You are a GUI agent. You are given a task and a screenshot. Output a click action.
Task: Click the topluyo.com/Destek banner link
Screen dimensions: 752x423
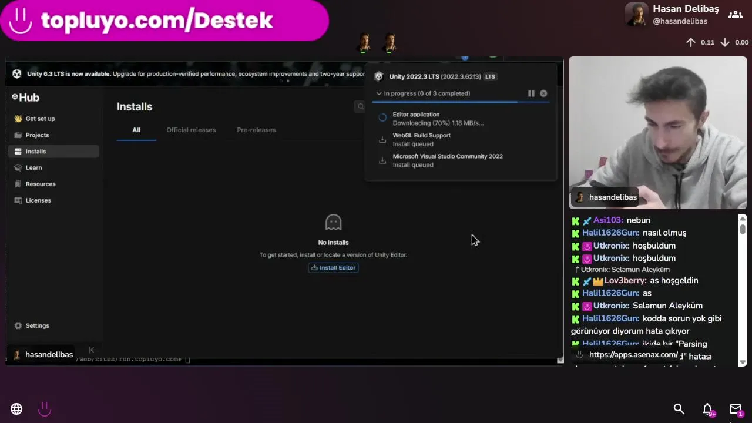164,21
